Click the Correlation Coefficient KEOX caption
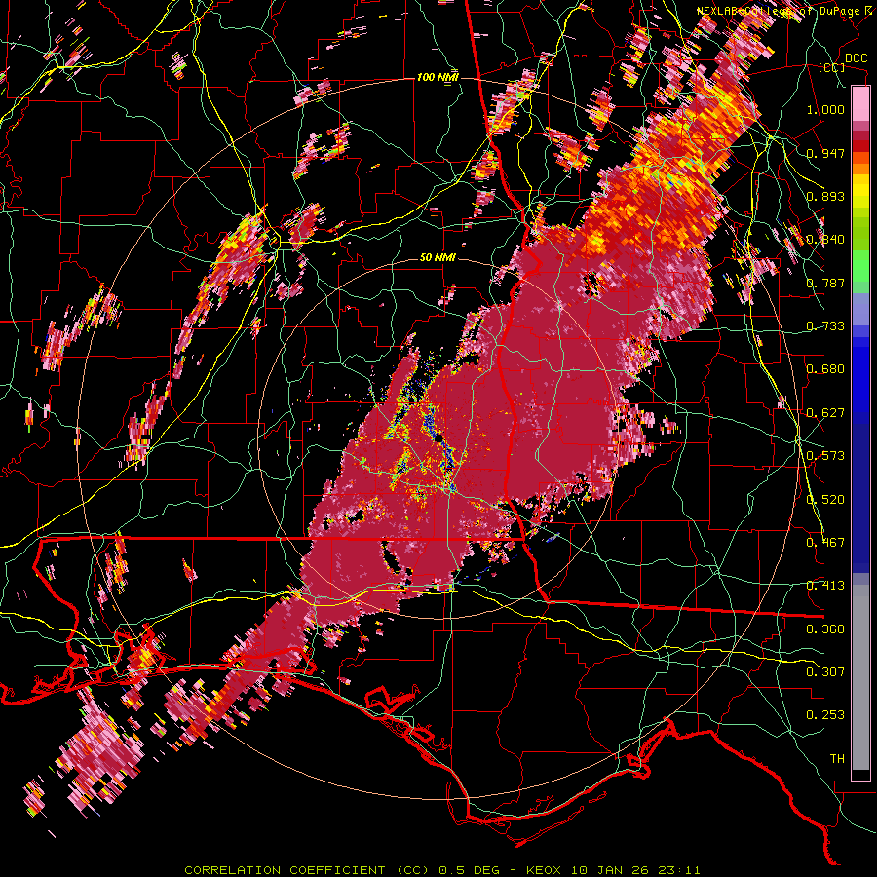This screenshot has height=877, width=877. [x=442, y=870]
